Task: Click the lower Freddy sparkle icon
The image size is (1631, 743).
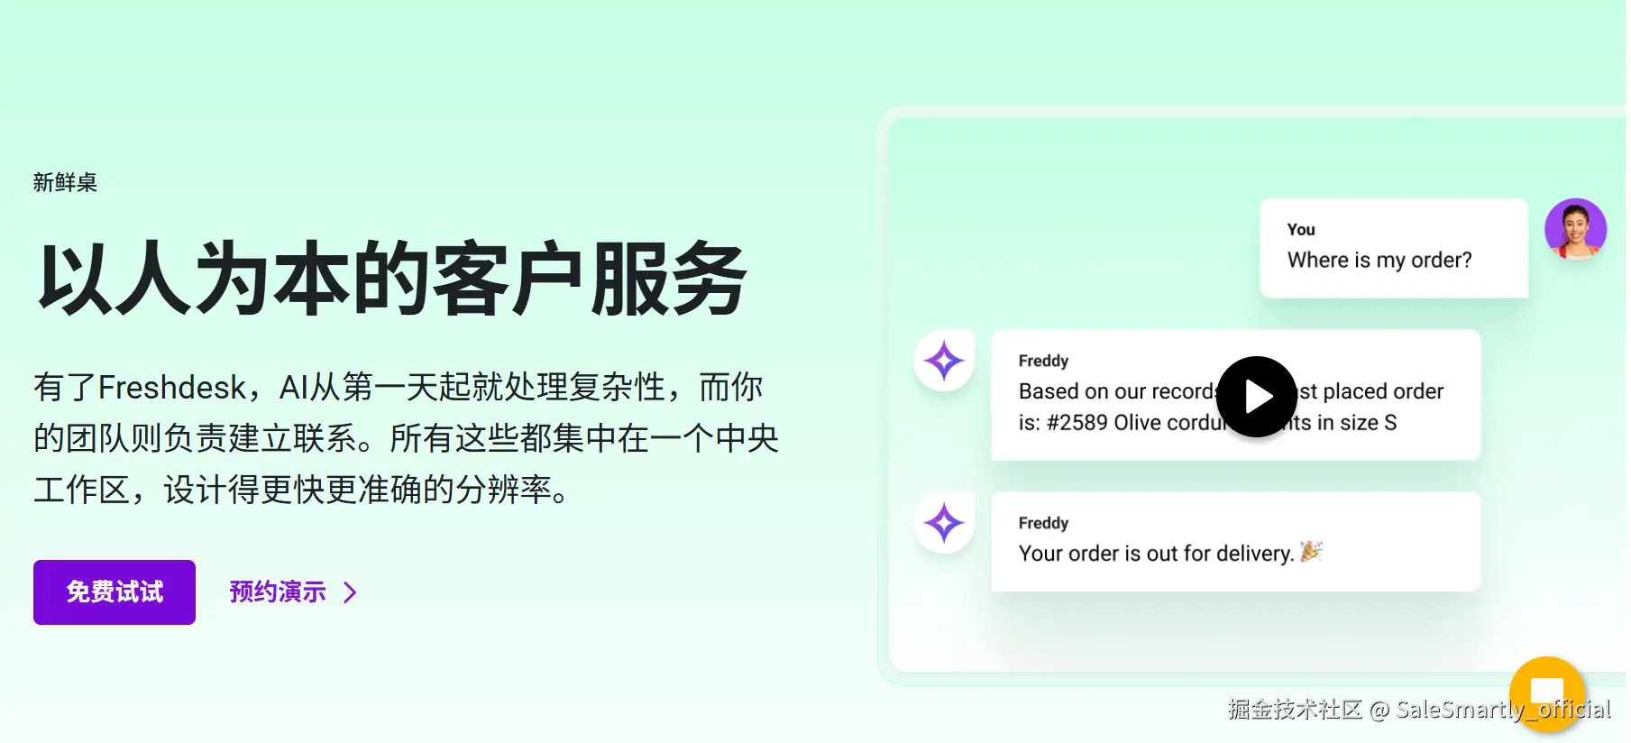Action: pos(944,524)
